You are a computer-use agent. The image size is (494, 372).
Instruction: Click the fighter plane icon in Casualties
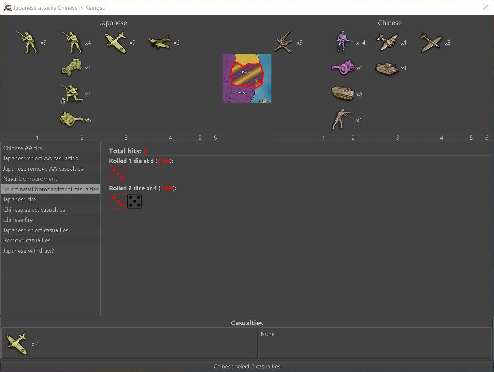coord(17,344)
